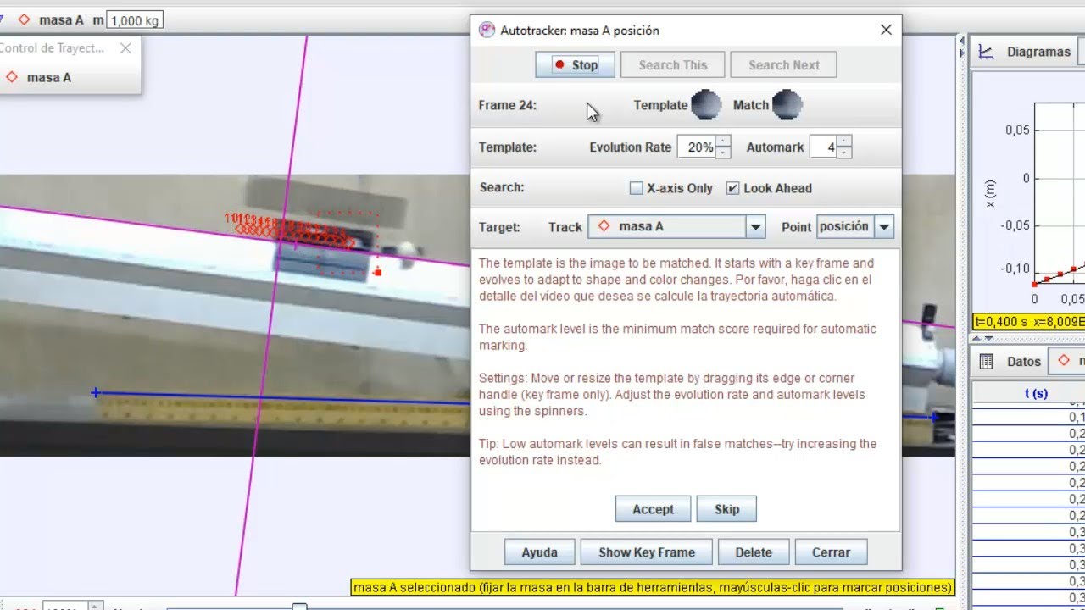Click the Match image thumbnail
The height and width of the screenshot is (610, 1085).
point(787,105)
